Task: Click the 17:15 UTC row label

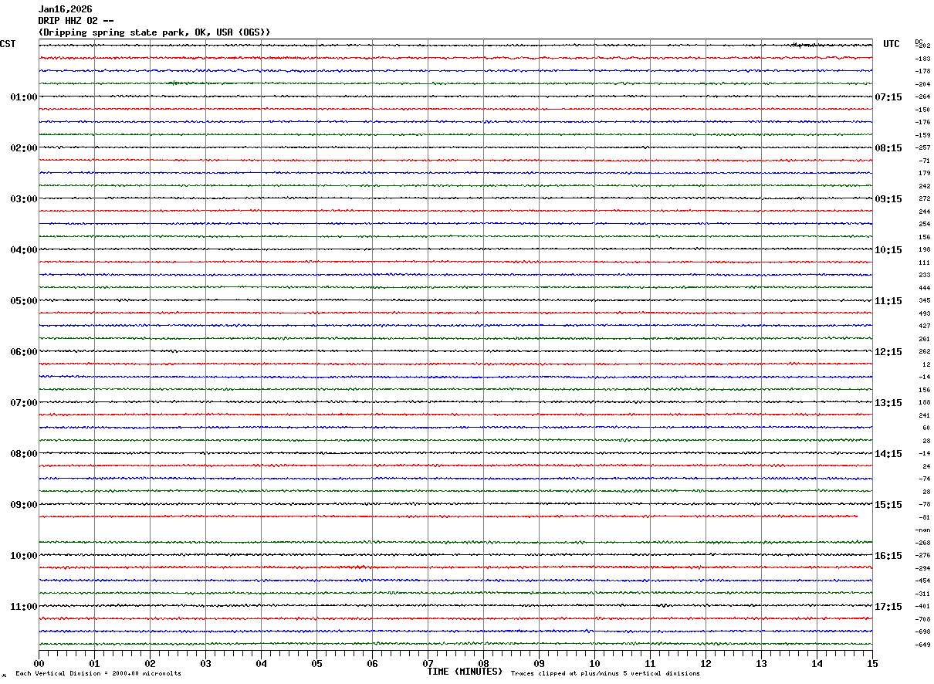Action: click(x=888, y=607)
